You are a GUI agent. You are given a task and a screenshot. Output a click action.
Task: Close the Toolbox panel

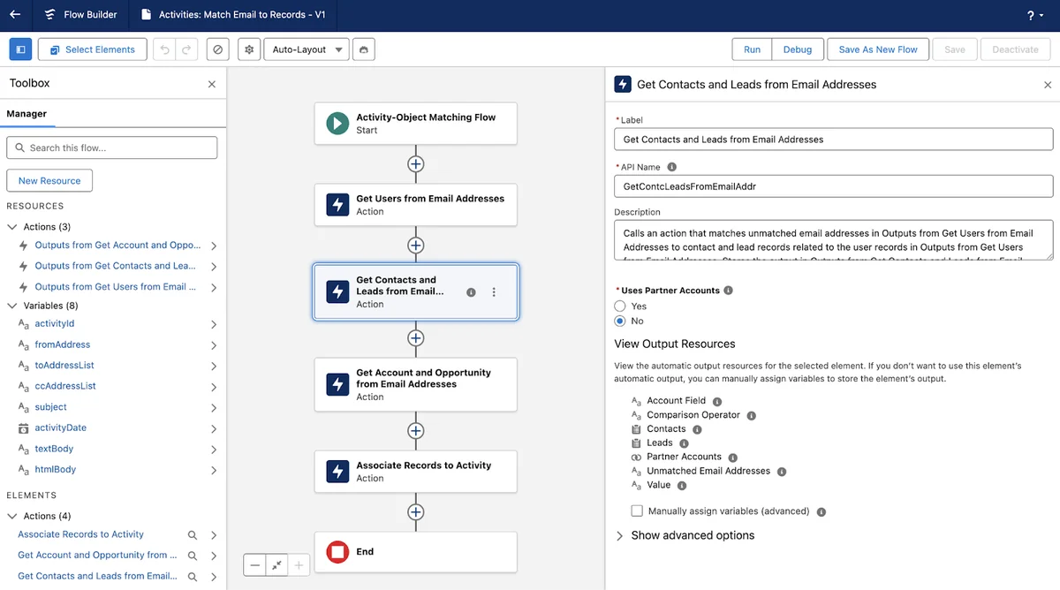tap(211, 84)
